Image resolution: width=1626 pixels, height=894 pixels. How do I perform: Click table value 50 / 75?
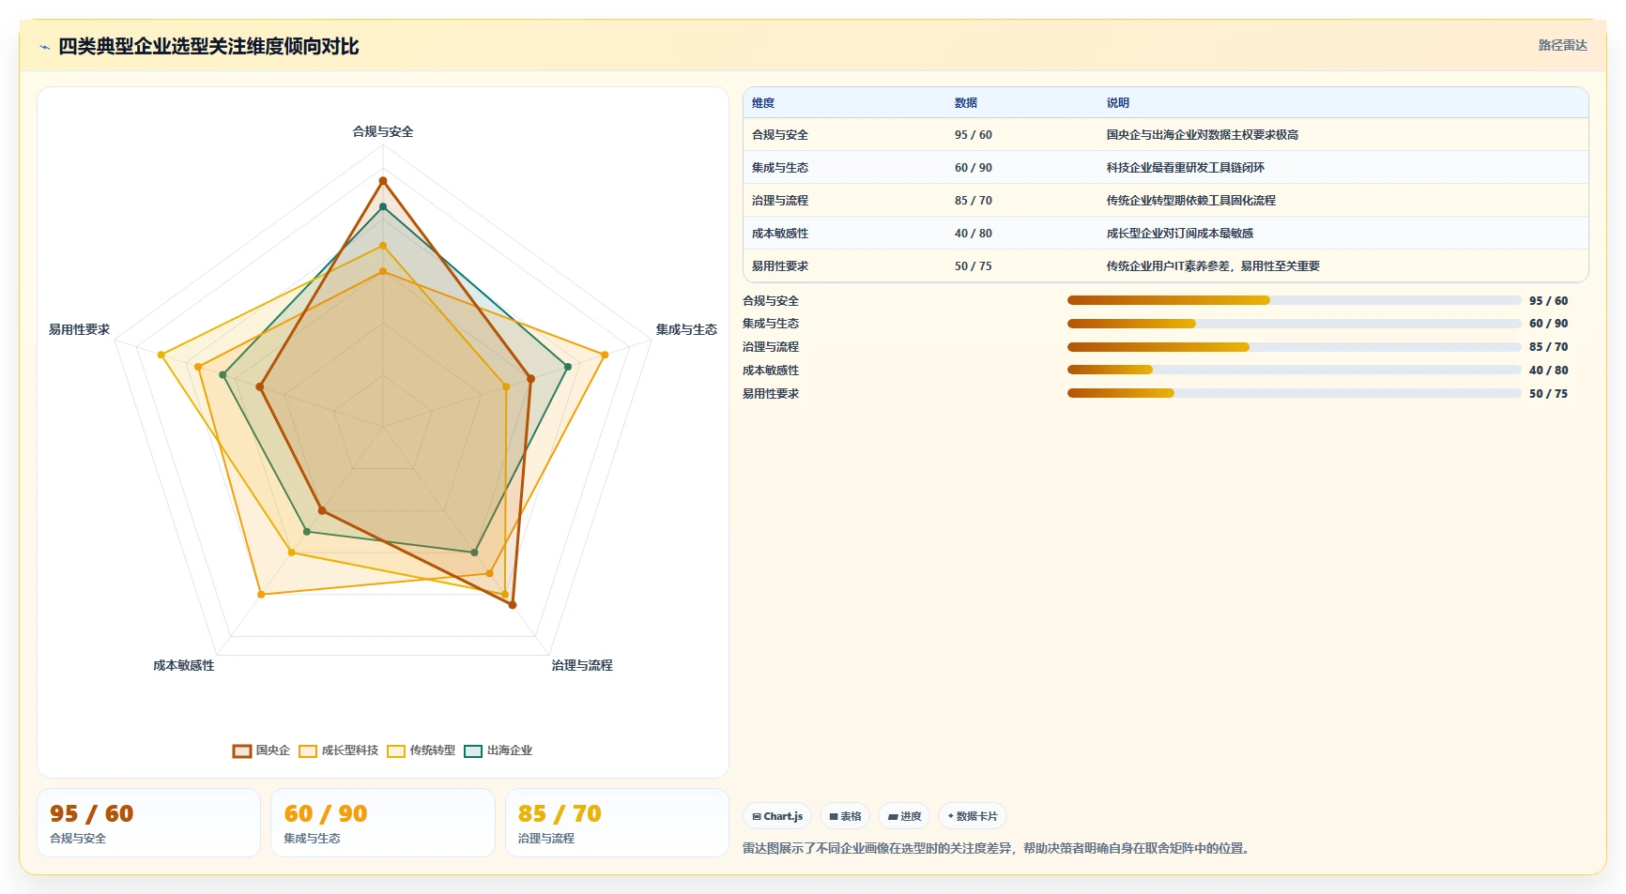[x=974, y=266]
